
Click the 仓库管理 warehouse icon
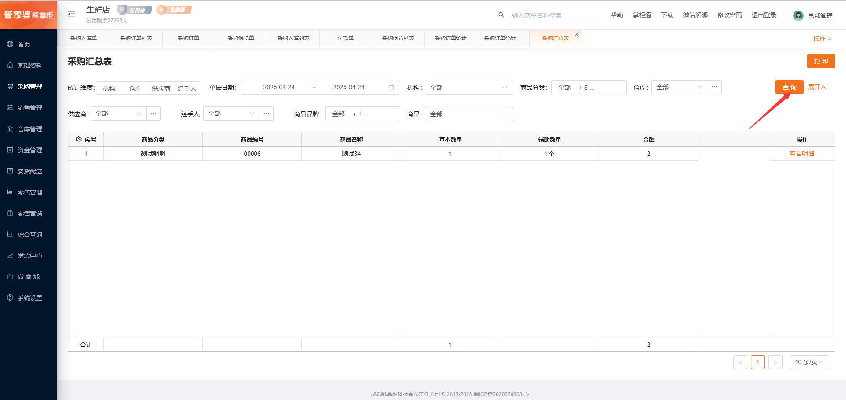[x=10, y=128]
